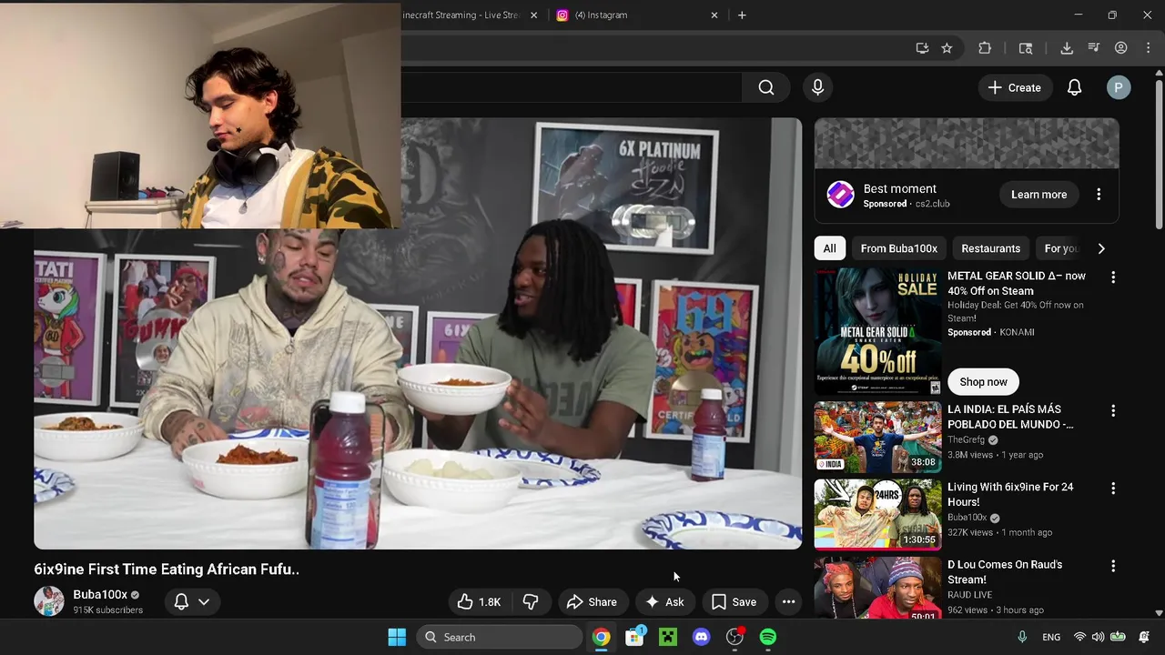Open options for LA INDIA video

point(1113,410)
